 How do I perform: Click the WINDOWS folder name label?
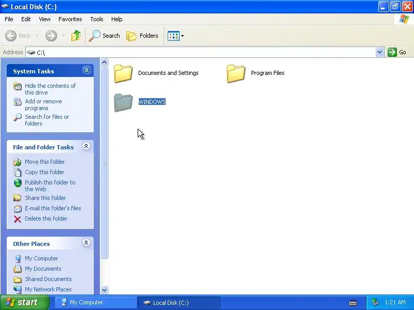(152, 102)
